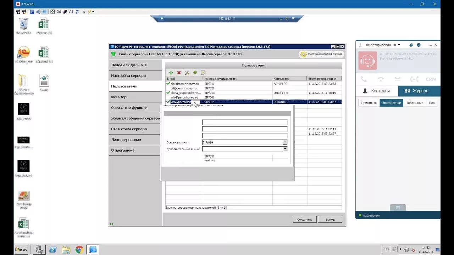Click the second input field in edit dialog

coord(245,129)
